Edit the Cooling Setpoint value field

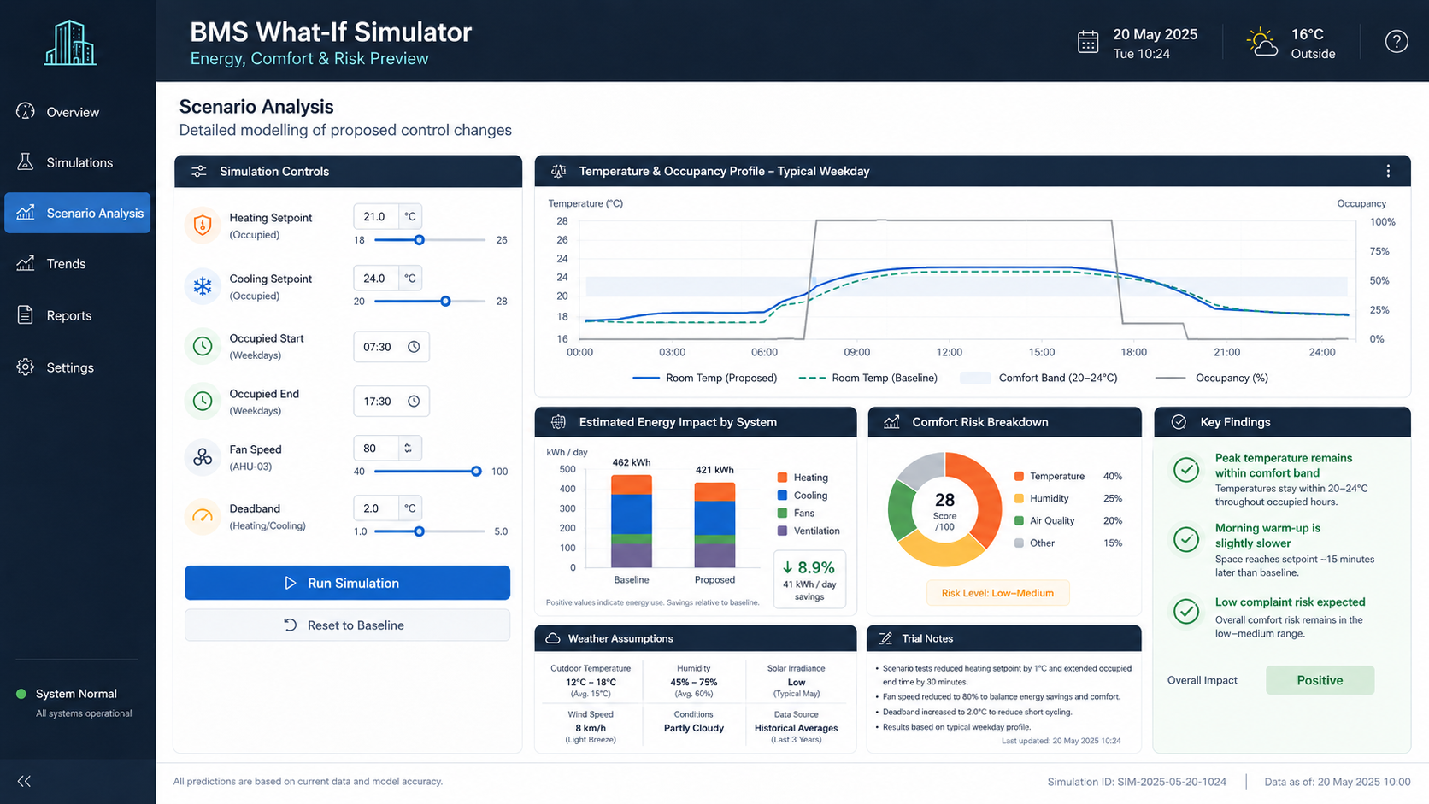[x=376, y=279]
